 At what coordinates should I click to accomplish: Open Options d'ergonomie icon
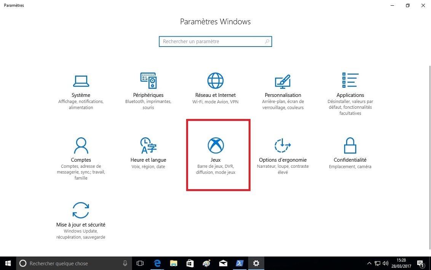[x=283, y=145]
